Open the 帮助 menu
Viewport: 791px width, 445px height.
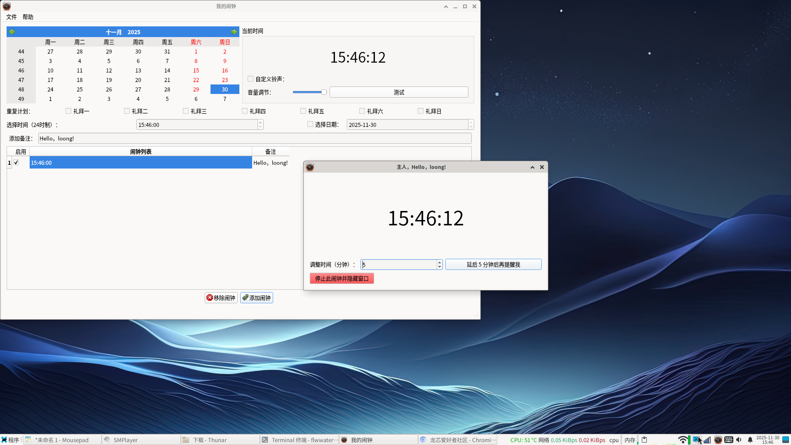point(28,17)
